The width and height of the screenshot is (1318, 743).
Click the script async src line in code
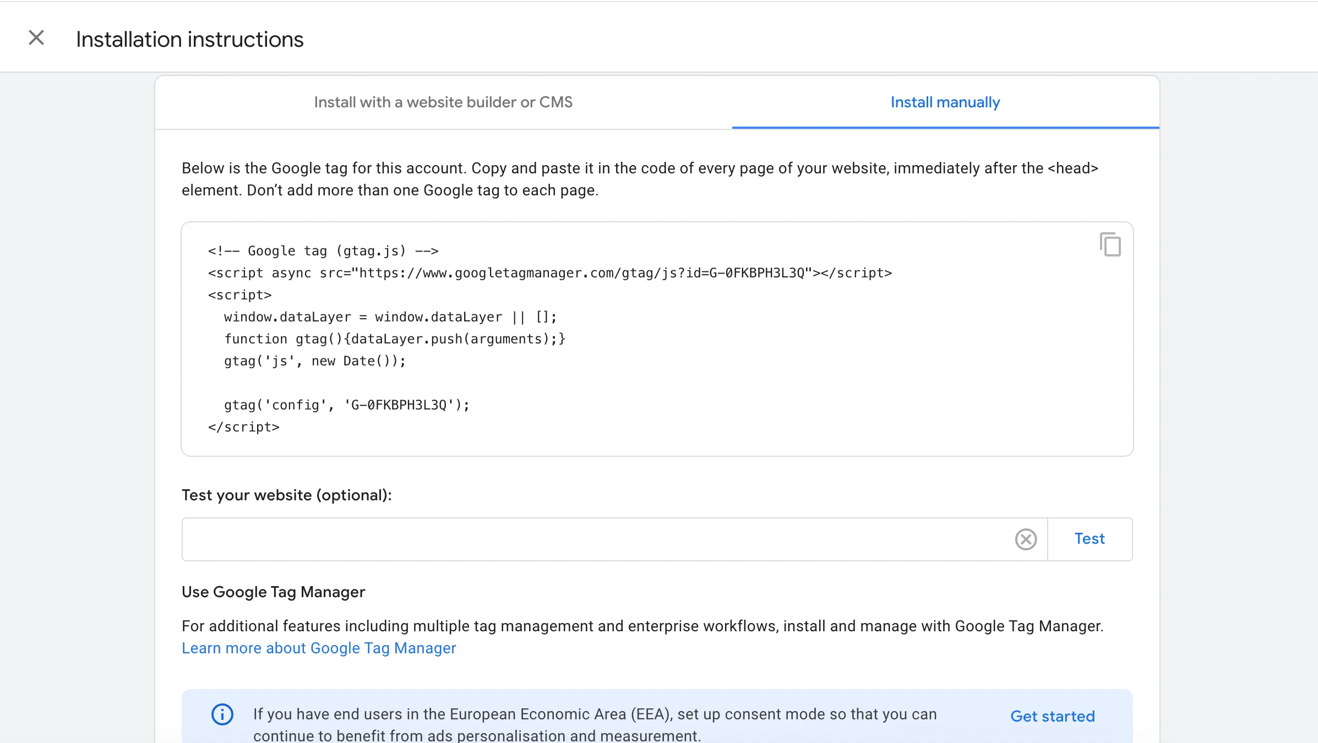pyautogui.click(x=550, y=273)
